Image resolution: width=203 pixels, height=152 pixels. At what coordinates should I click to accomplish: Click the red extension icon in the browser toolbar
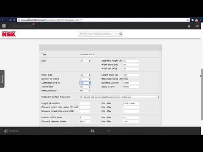(x=196, y=20)
